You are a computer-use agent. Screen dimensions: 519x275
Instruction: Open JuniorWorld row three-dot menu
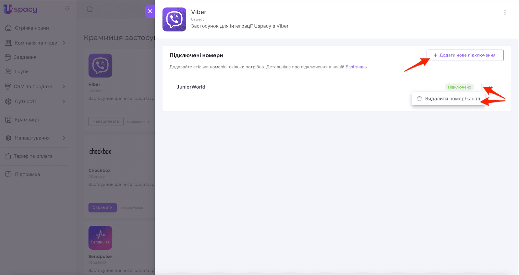point(482,87)
